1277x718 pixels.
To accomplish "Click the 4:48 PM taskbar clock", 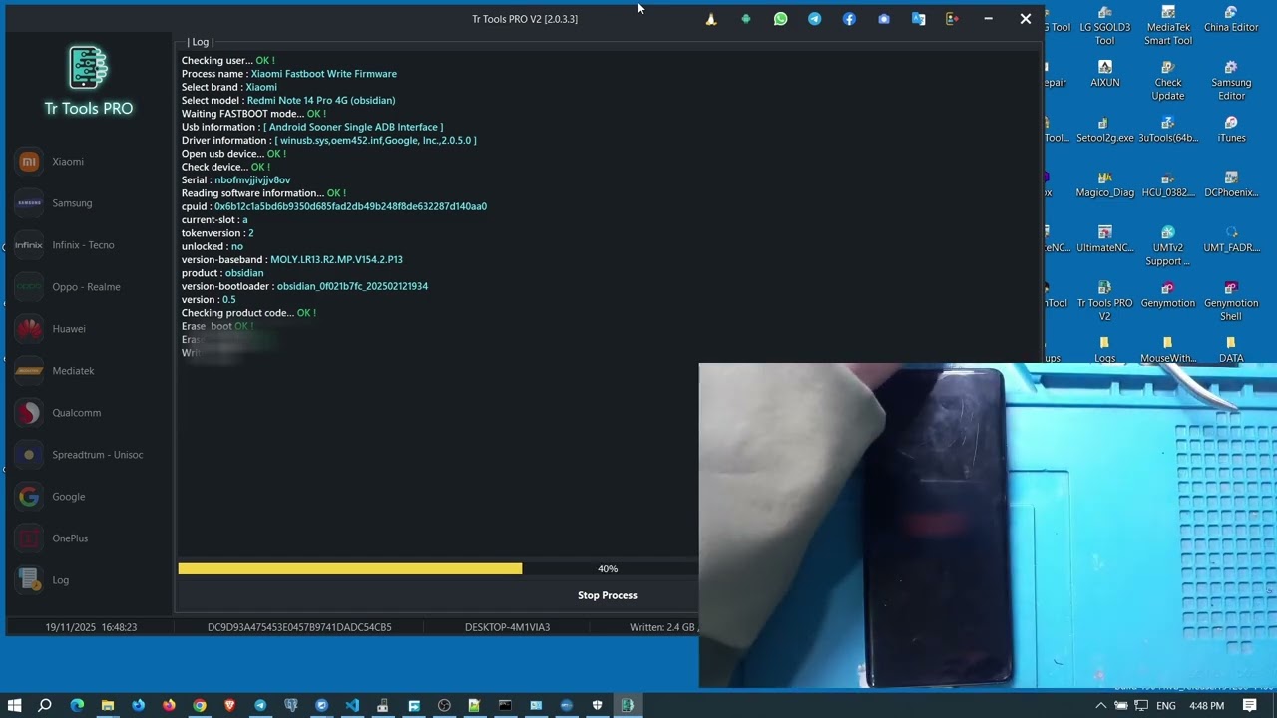I will coord(1206,706).
